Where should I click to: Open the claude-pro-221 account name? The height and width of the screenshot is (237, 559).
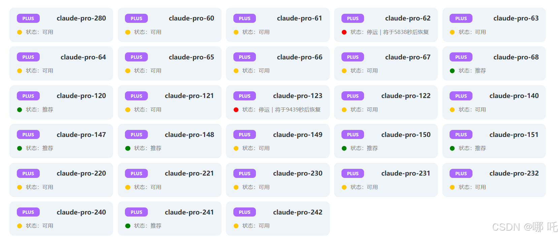(x=189, y=174)
